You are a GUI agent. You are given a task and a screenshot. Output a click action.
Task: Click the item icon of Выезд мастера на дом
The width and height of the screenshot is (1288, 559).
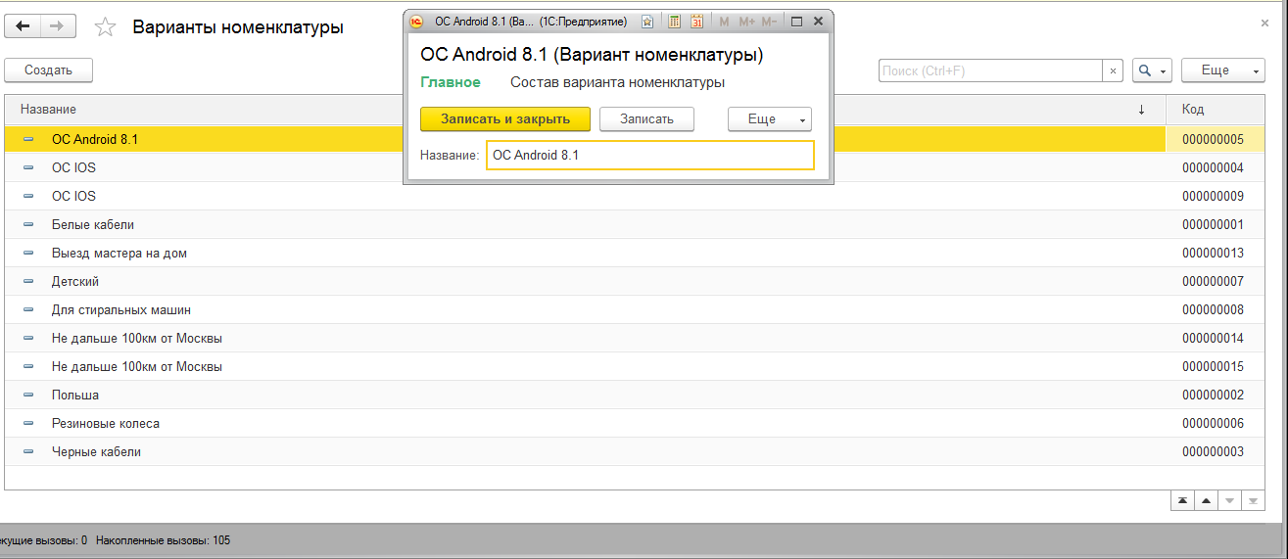click(x=28, y=253)
